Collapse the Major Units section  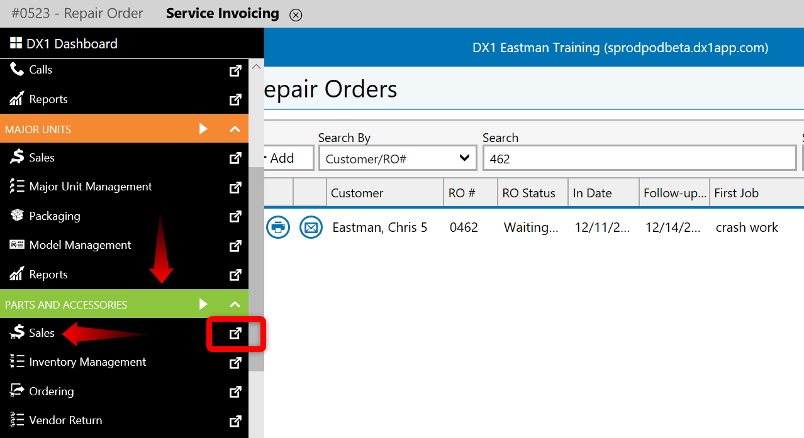point(235,129)
